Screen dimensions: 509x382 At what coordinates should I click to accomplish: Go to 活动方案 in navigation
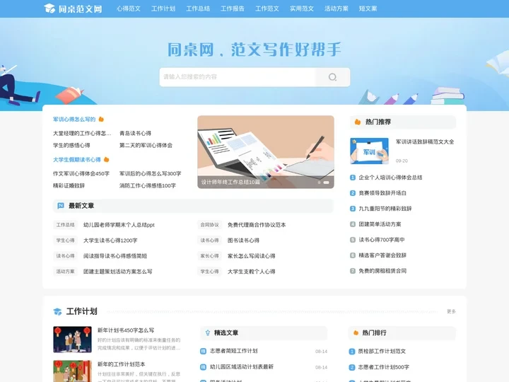pyautogui.click(x=337, y=8)
